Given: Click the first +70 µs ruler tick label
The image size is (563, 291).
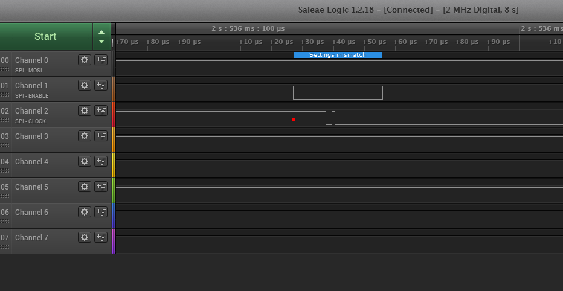Looking at the screenshot, I should tap(127, 42).
